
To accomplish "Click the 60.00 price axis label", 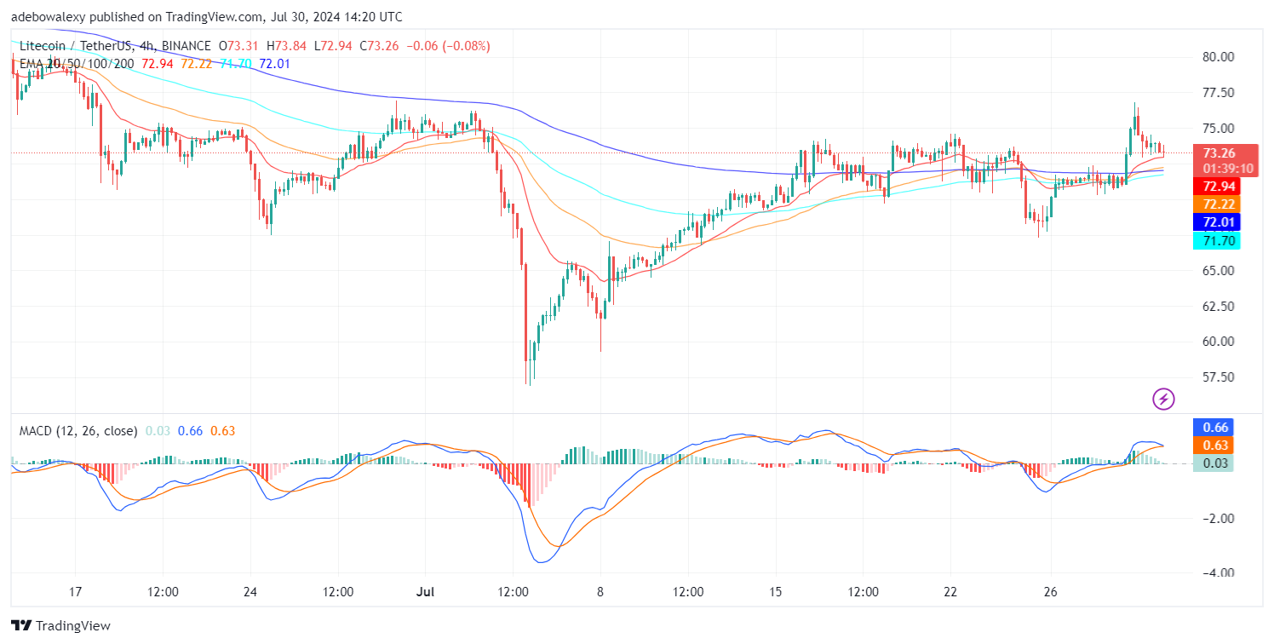I will point(1217,342).
